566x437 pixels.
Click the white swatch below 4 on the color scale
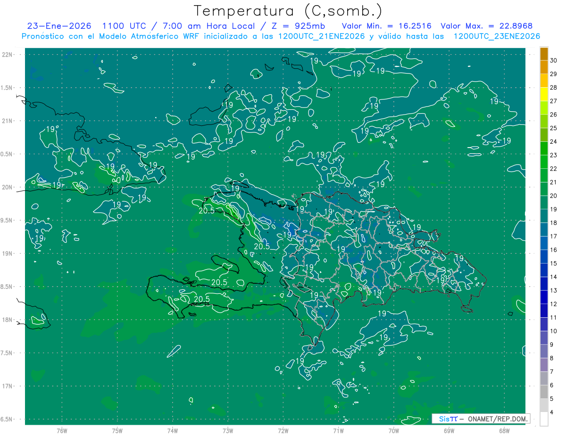pos(544,419)
